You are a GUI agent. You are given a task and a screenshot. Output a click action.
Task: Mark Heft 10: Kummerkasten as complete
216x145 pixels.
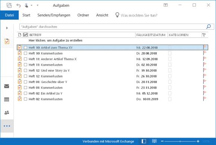point(25,53)
